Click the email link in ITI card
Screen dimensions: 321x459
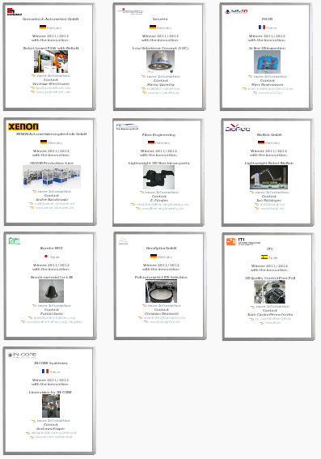pos(273,318)
